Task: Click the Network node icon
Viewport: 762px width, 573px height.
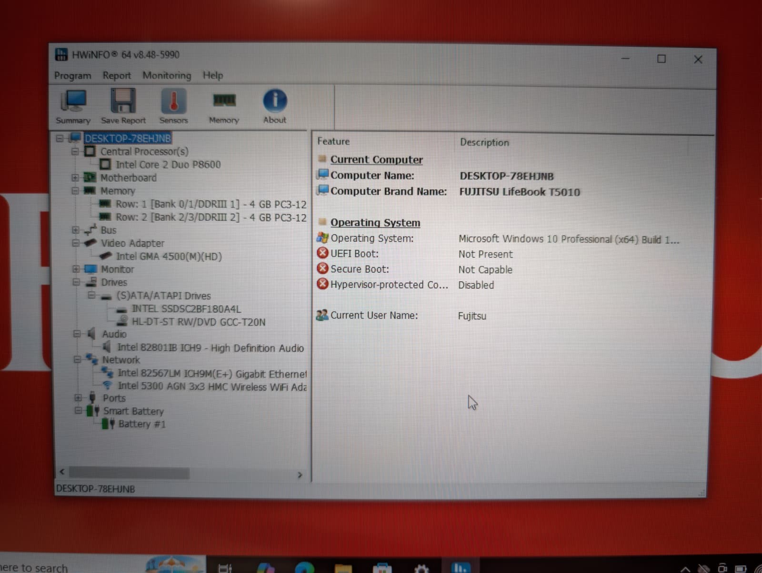Action: [x=92, y=359]
